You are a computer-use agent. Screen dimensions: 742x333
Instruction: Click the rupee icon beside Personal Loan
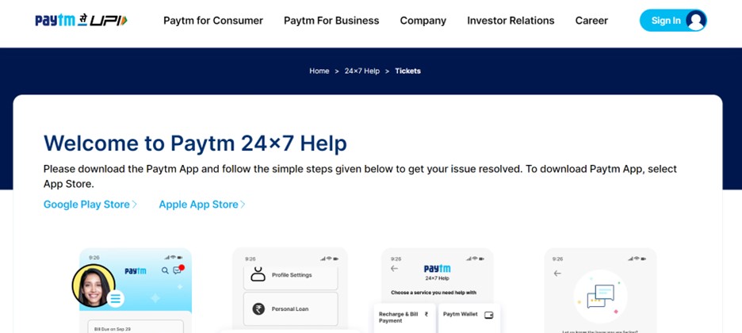point(258,309)
